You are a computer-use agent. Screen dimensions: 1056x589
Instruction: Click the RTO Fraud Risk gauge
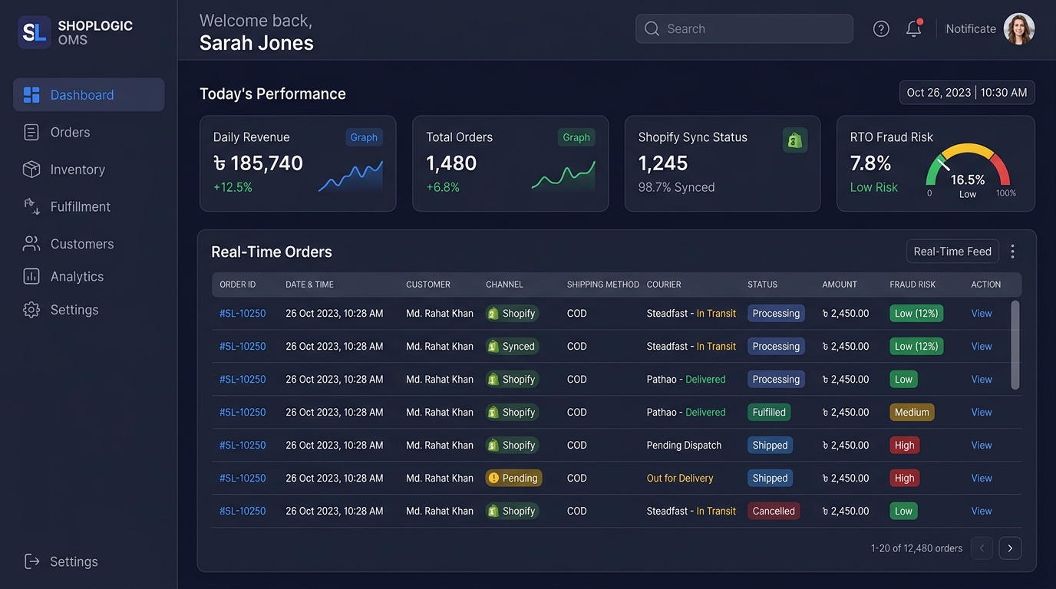(x=969, y=169)
